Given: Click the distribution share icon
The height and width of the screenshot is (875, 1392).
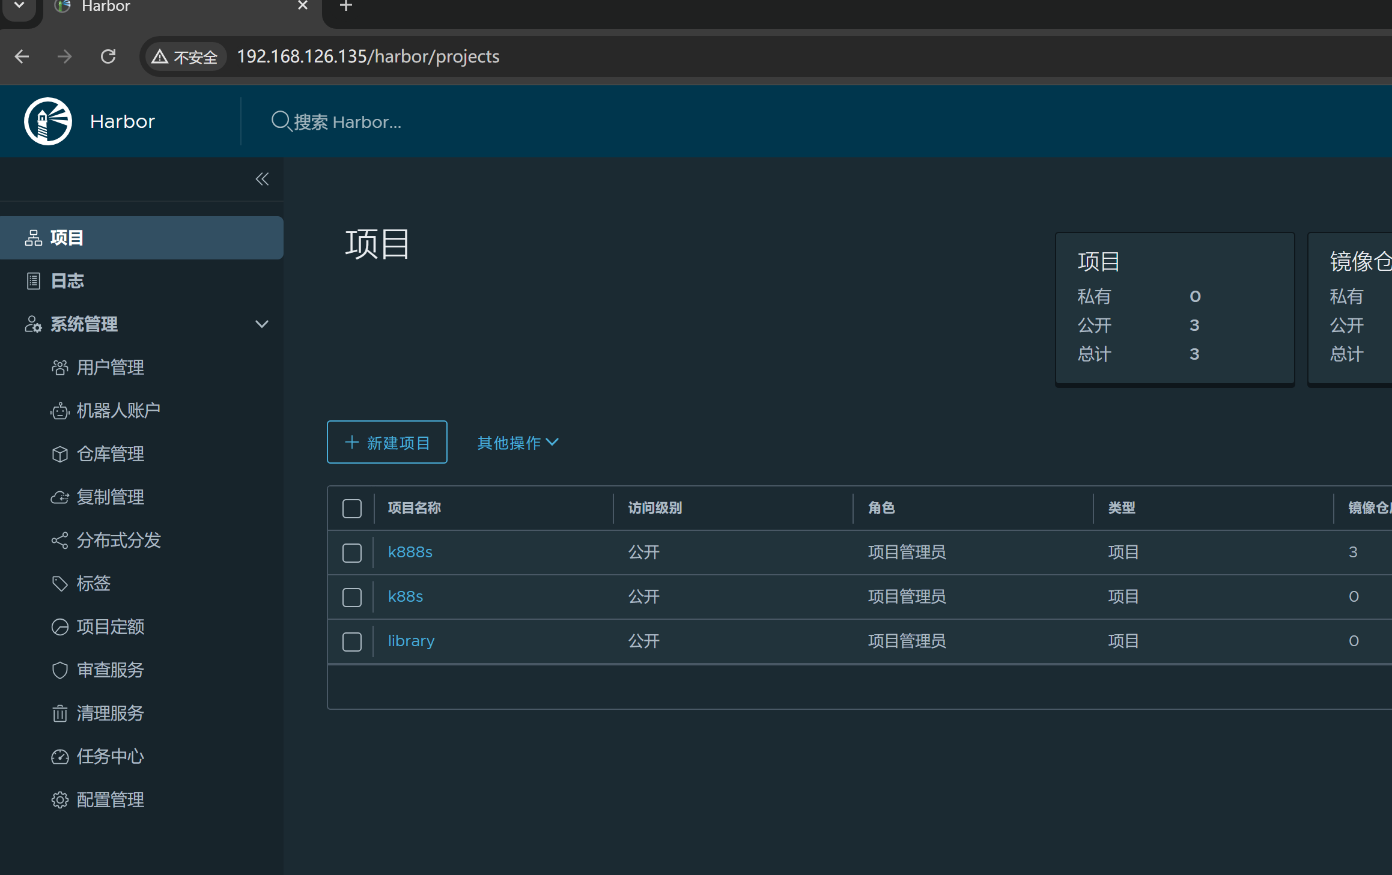Looking at the screenshot, I should pos(59,540).
